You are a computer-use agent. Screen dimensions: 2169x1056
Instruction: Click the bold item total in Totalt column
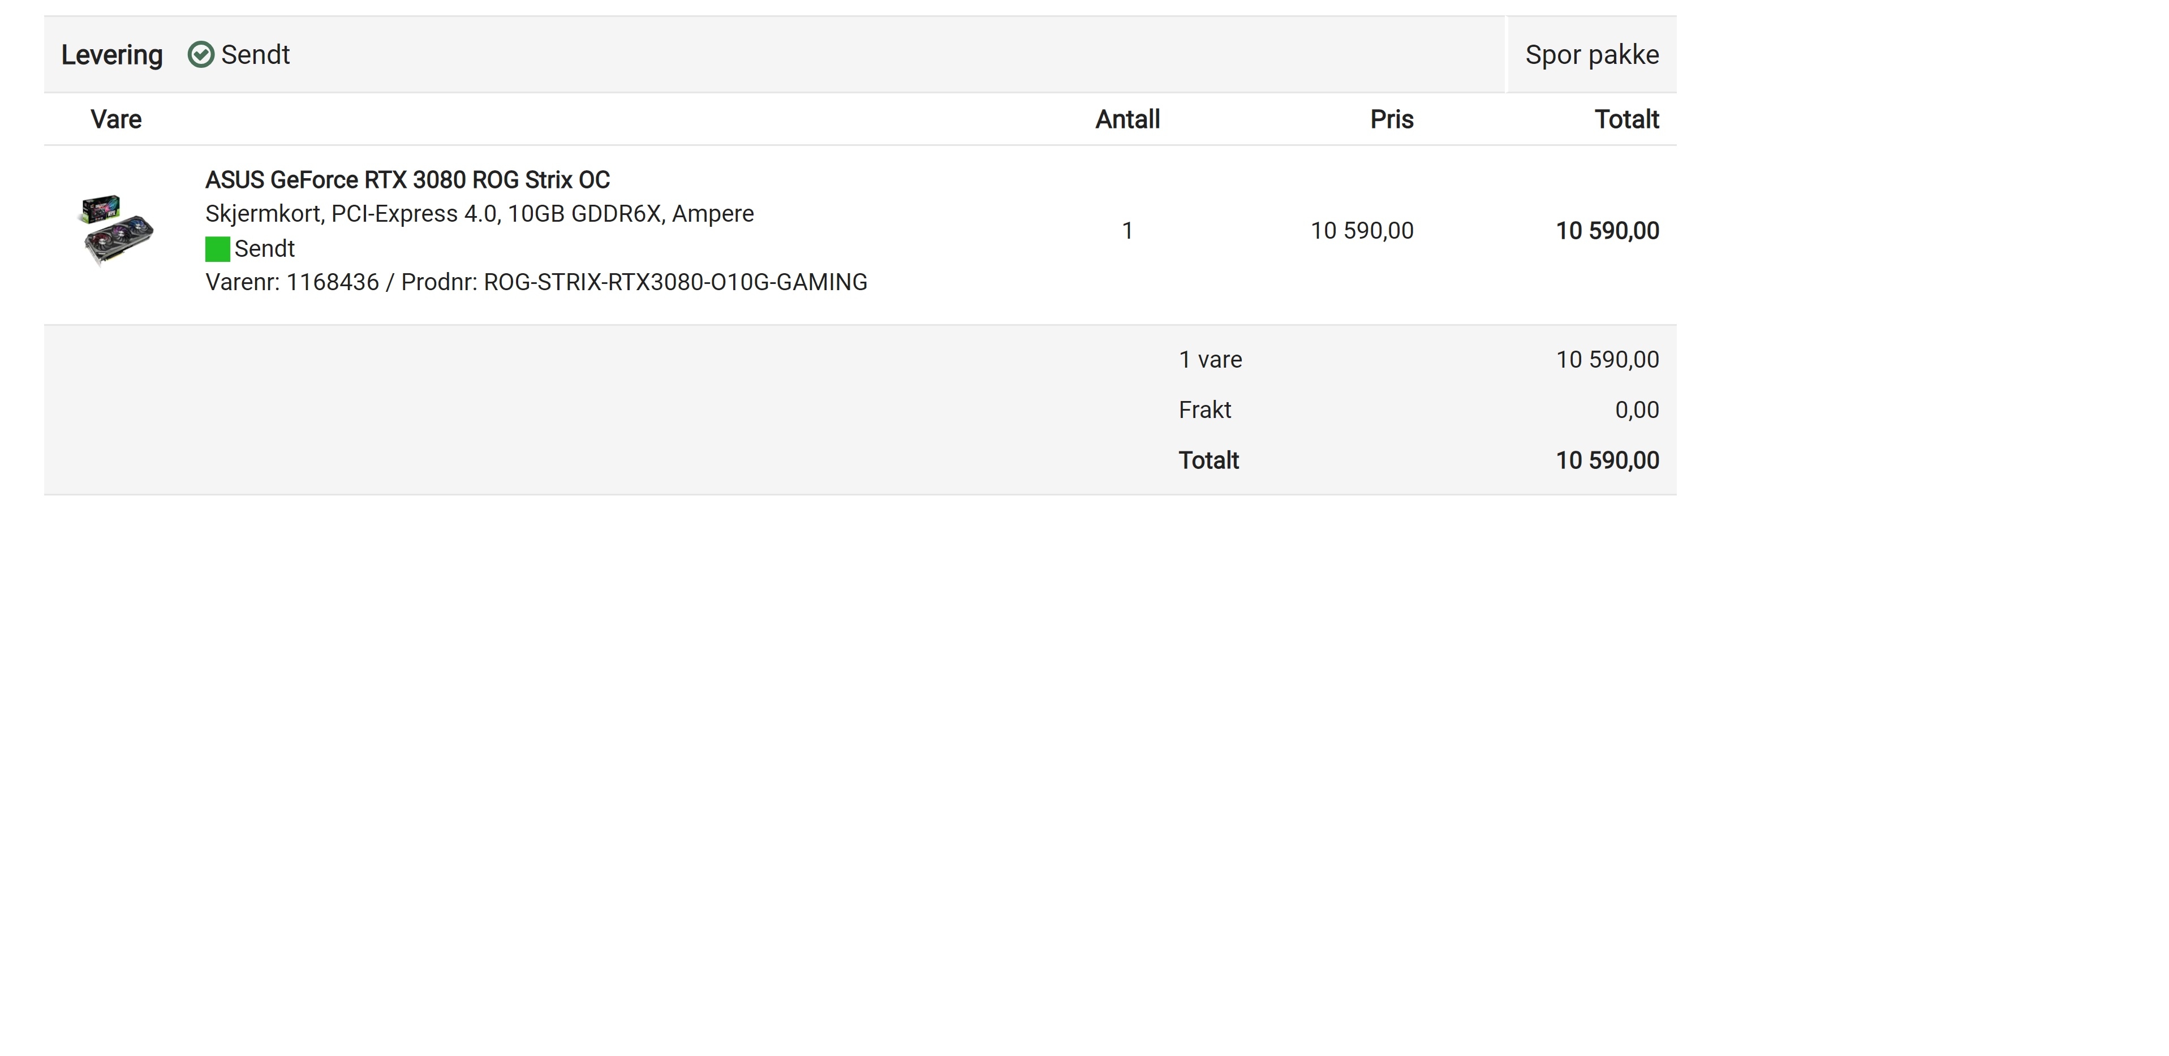(1607, 231)
